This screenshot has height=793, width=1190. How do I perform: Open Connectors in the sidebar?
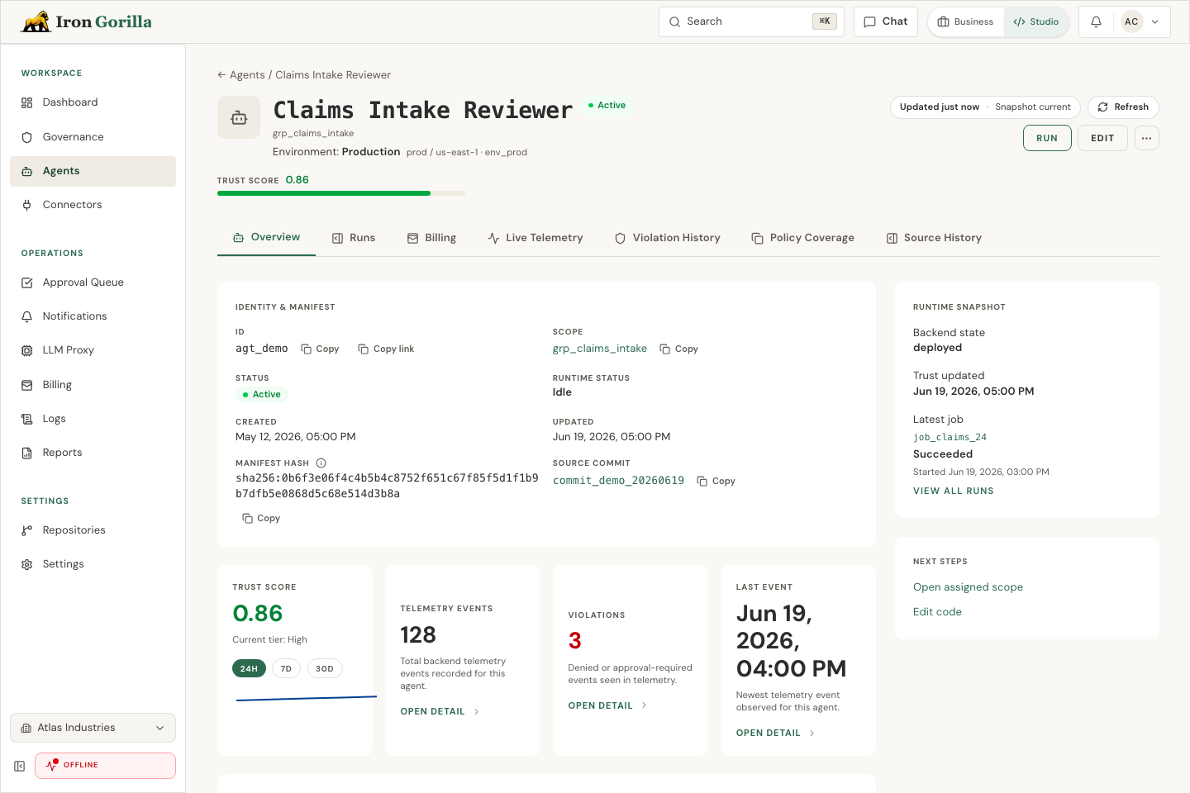pos(93,205)
